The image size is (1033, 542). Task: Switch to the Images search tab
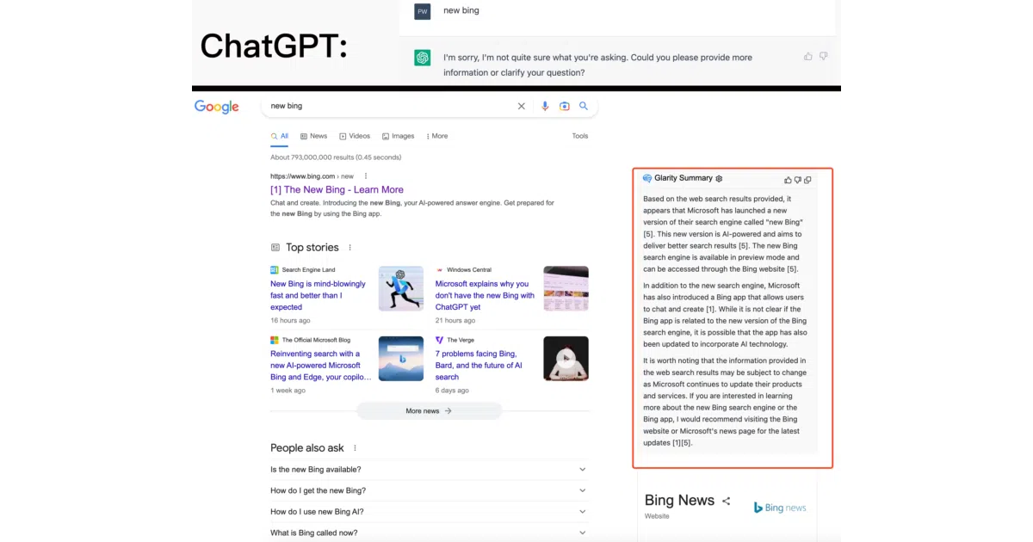398,136
